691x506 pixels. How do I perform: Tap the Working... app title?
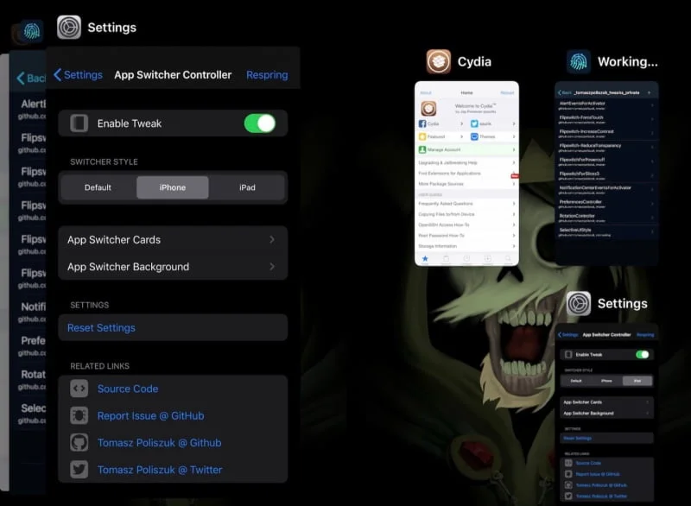coord(628,61)
